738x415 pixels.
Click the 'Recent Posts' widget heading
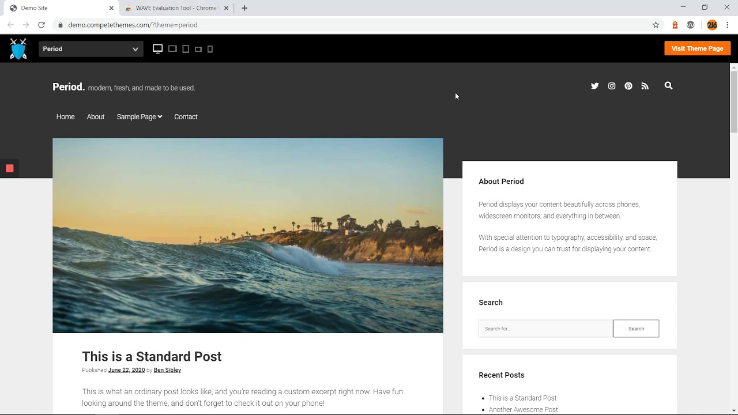[x=501, y=375]
